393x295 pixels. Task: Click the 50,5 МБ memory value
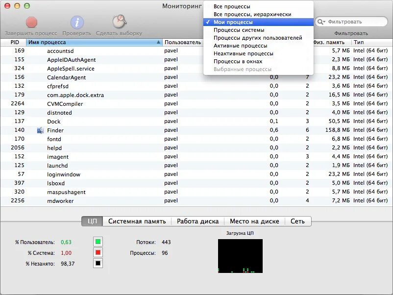pyautogui.click(x=339, y=122)
